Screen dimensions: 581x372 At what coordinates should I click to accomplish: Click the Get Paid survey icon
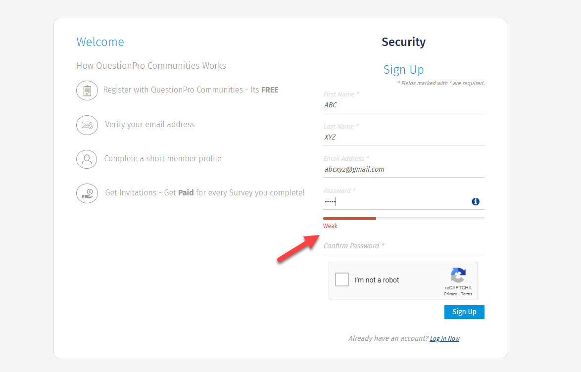pyautogui.click(x=87, y=193)
